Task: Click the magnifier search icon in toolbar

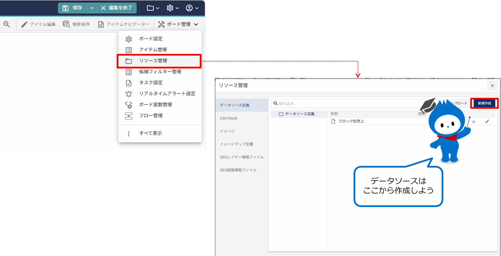Action: pyautogui.click(x=7, y=24)
